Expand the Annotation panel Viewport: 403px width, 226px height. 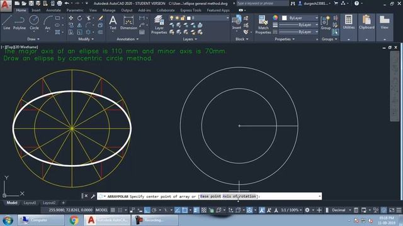coord(128,39)
